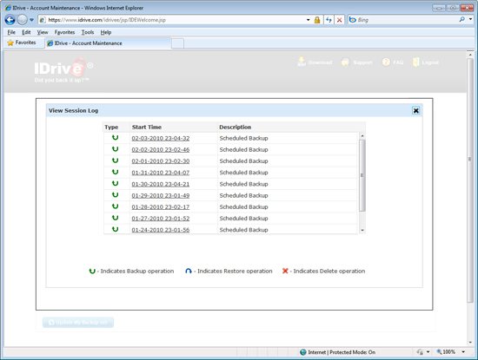
Task: Open the Favorites menu
Action: [64, 32]
